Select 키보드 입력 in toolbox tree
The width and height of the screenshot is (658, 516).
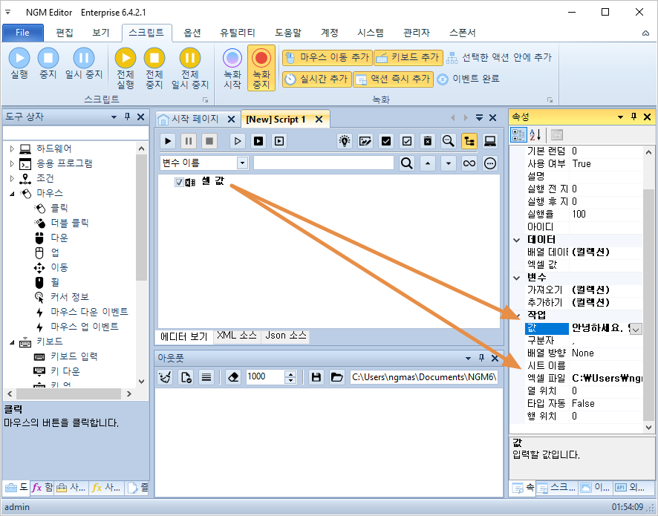tap(74, 356)
